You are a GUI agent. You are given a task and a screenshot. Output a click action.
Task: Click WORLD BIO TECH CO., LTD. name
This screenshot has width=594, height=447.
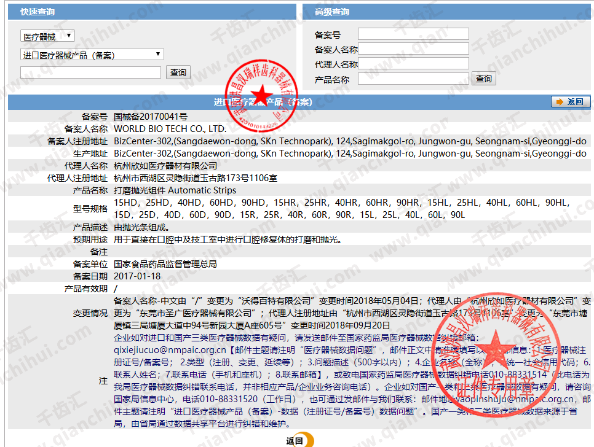pyautogui.click(x=170, y=129)
